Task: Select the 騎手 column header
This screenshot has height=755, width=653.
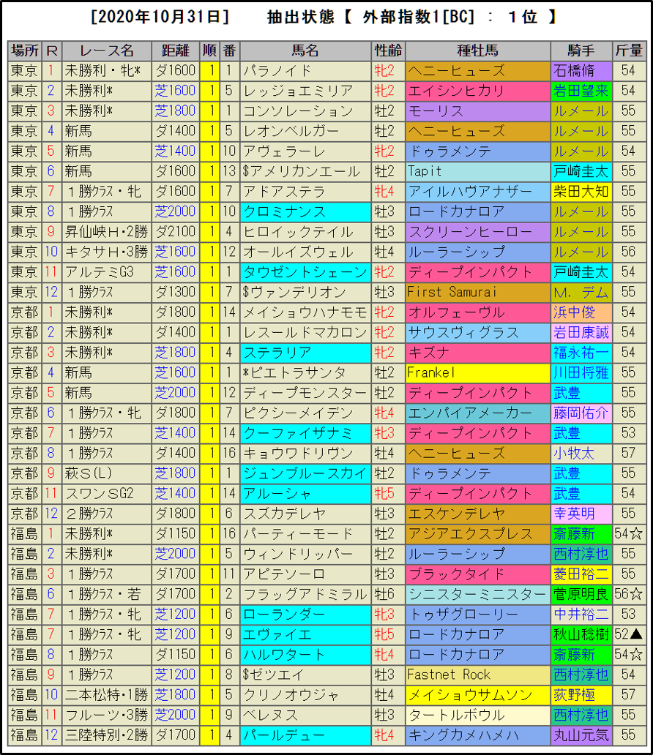Action: pyautogui.click(x=581, y=50)
